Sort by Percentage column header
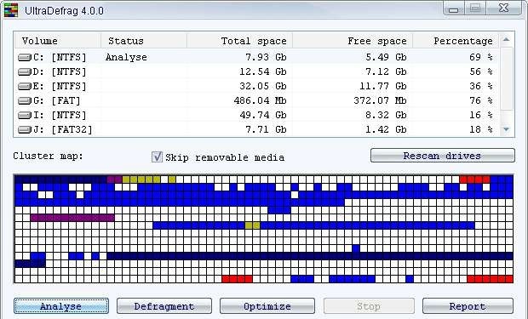The height and width of the screenshot is (319, 528). pos(456,41)
